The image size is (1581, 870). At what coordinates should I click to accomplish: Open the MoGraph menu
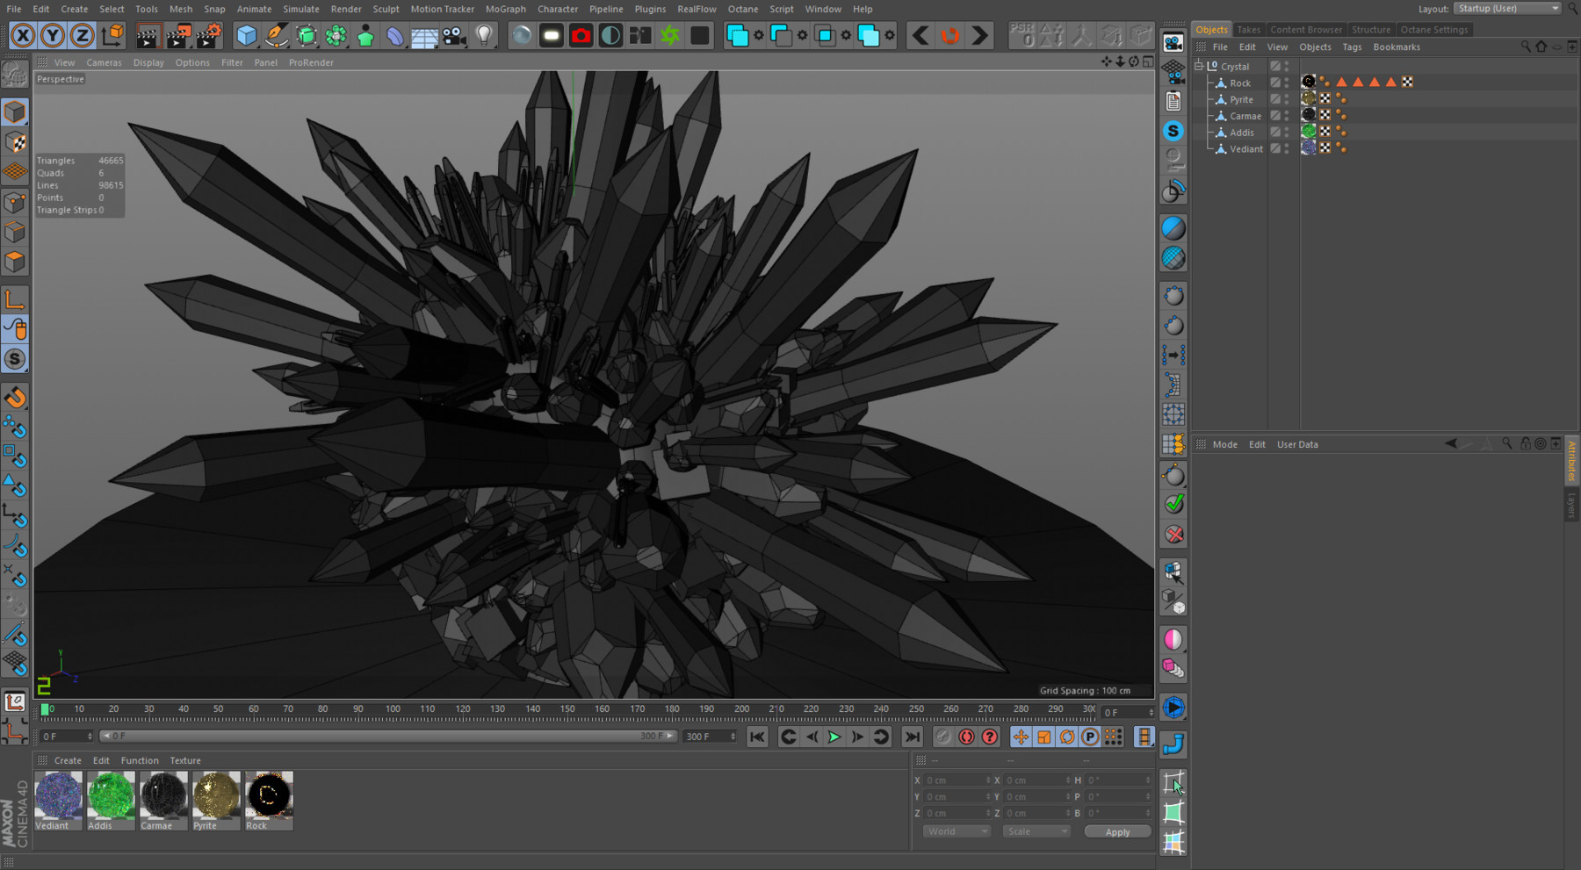(506, 9)
